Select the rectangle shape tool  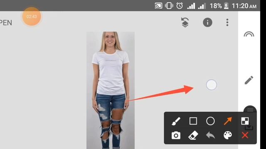tap(193, 121)
